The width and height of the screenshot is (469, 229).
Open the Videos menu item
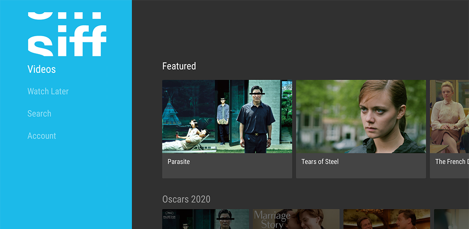coord(42,69)
